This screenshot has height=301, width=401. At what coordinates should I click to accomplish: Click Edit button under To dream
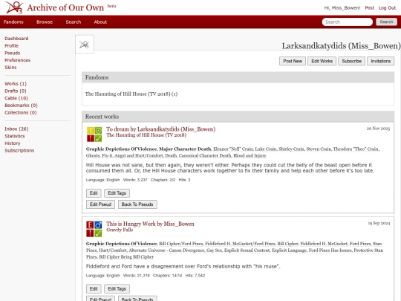[94, 193]
